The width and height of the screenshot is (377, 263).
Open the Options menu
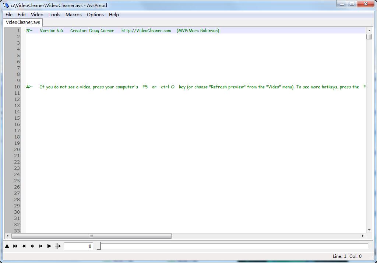point(95,15)
